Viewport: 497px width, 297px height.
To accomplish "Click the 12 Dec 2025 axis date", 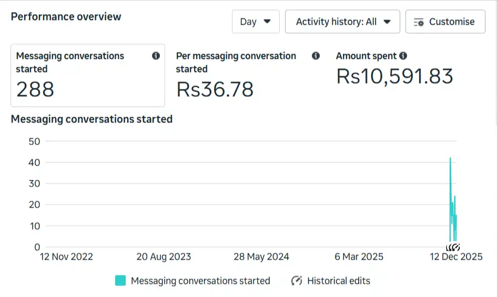I will (x=456, y=257).
